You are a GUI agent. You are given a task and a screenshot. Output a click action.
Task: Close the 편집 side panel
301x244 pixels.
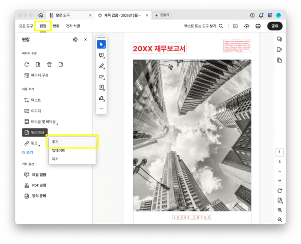85,39
